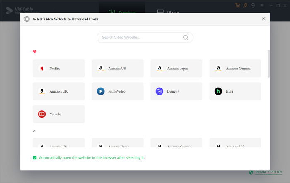Image resolution: width=290 pixels, height=183 pixels.
Task: Click the Search Video Website field
Action: pos(145,38)
